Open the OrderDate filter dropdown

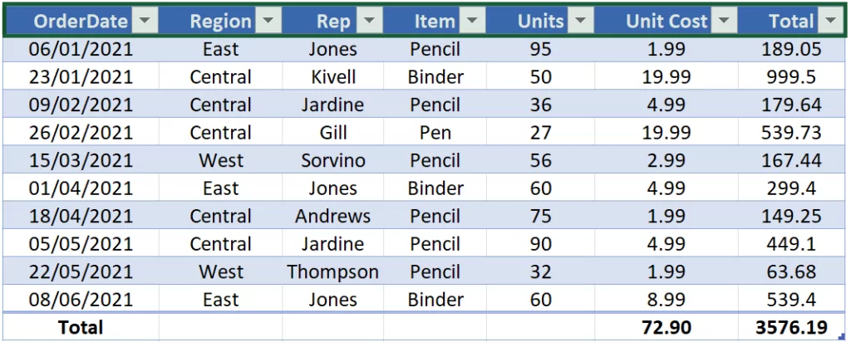[145, 22]
